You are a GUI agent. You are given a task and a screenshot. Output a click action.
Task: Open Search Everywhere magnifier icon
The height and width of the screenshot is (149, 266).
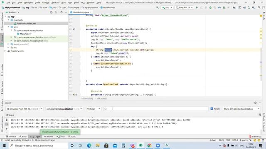coord(259,7)
